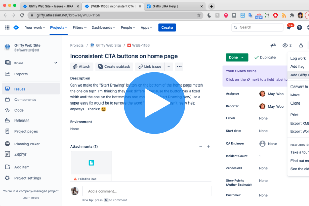Click the attachments section ellipsis menu
The height and width of the screenshot is (206, 309).
click(x=200, y=147)
